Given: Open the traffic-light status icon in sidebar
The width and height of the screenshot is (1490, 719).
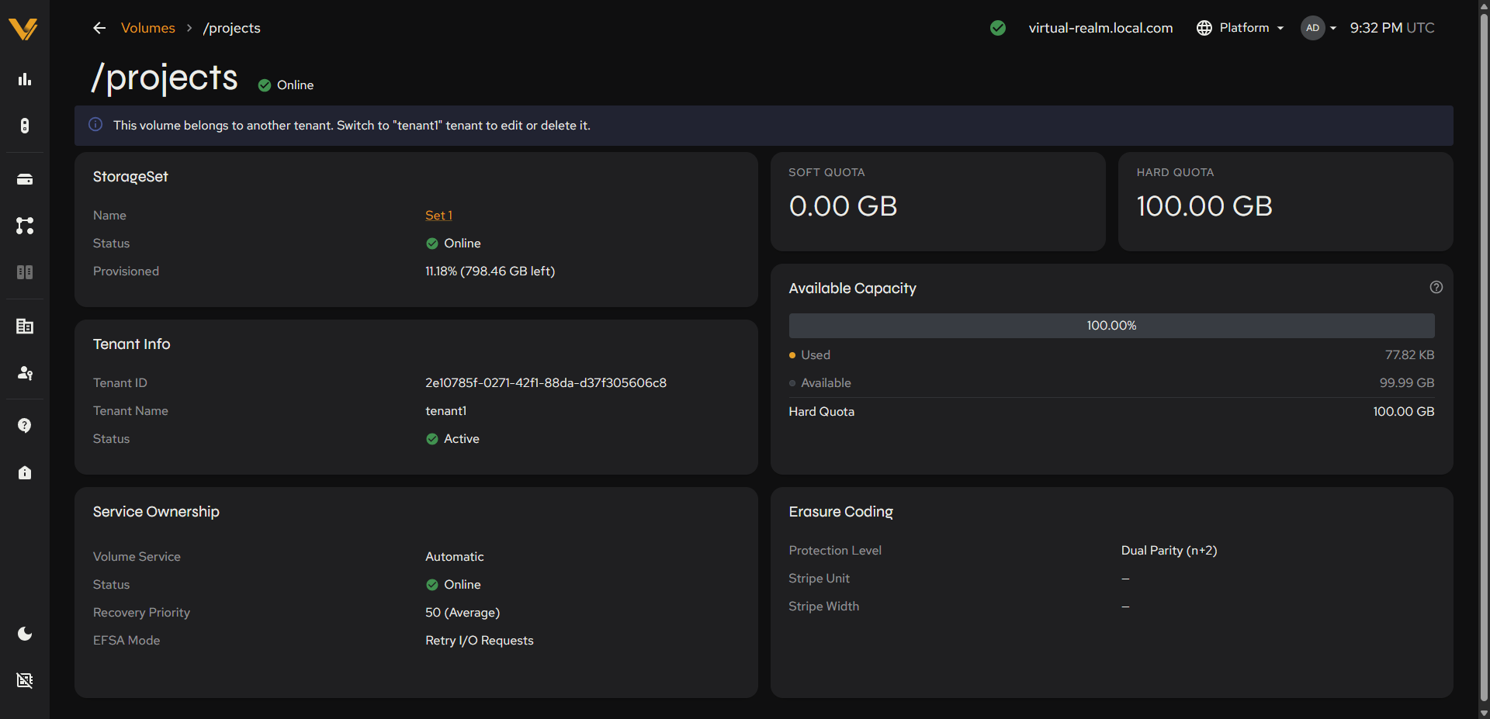Looking at the screenshot, I should (x=25, y=126).
